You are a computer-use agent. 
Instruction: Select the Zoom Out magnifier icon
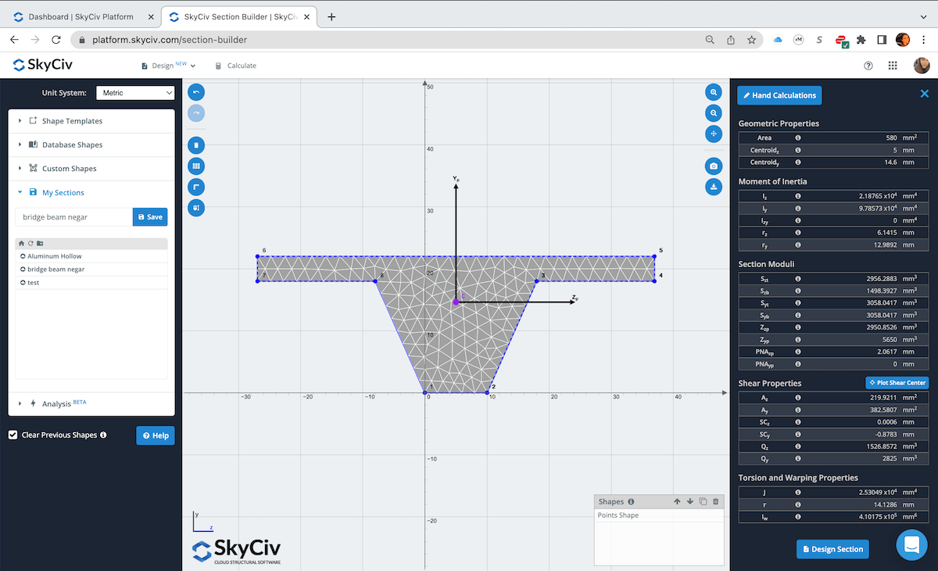point(714,112)
